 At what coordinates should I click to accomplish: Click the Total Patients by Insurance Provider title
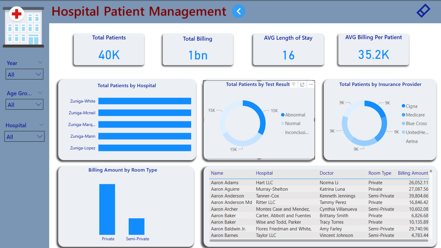click(x=380, y=84)
